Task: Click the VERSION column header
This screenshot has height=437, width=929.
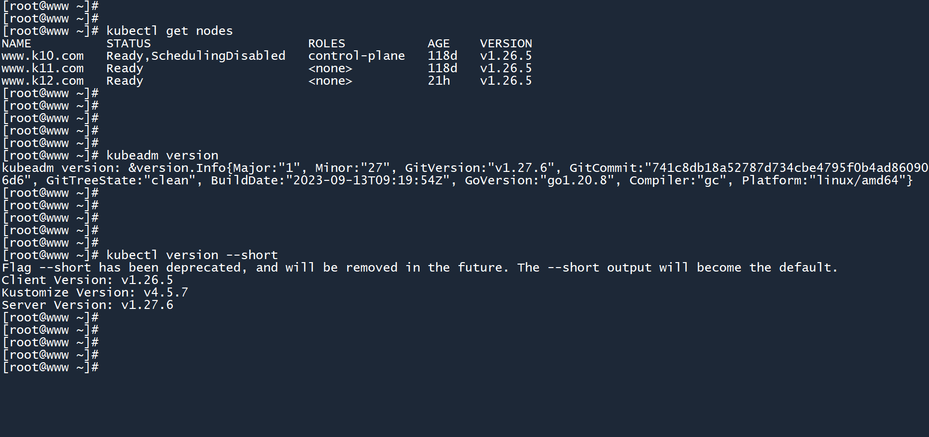Action: 506,43
